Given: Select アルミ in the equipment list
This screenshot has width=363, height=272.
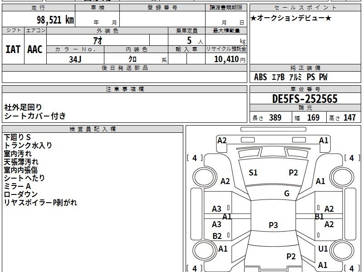Looking at the screenshot, I should (296, 77).
